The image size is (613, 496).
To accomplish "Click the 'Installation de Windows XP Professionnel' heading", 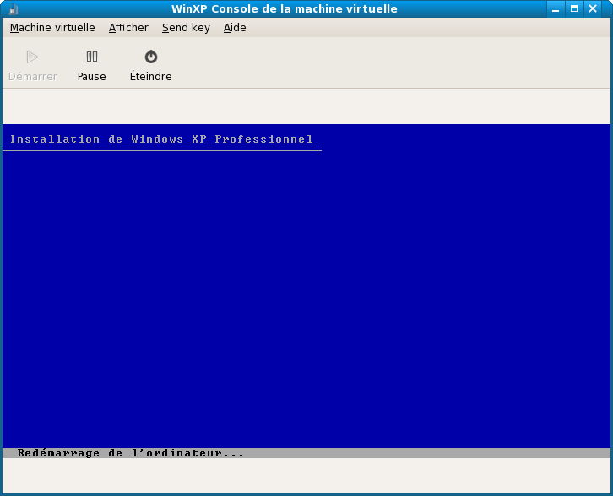I will click(161, 139).
